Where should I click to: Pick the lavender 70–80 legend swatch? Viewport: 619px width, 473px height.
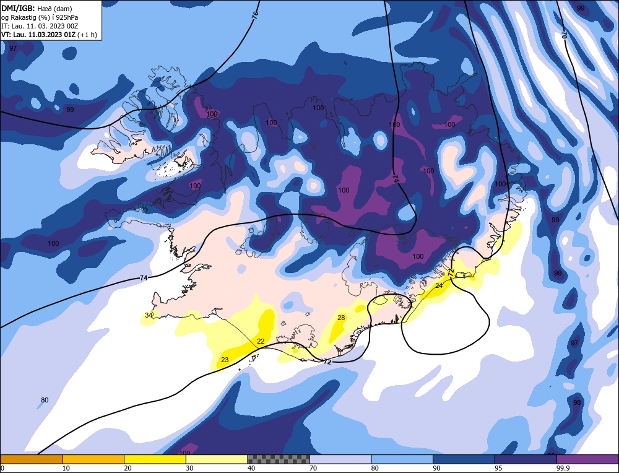click(x=340, y=459)
